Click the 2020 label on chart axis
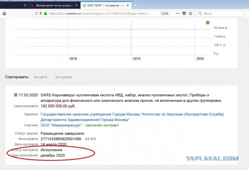The height and width of the screenshot is (170, 249). pos(200,59)
